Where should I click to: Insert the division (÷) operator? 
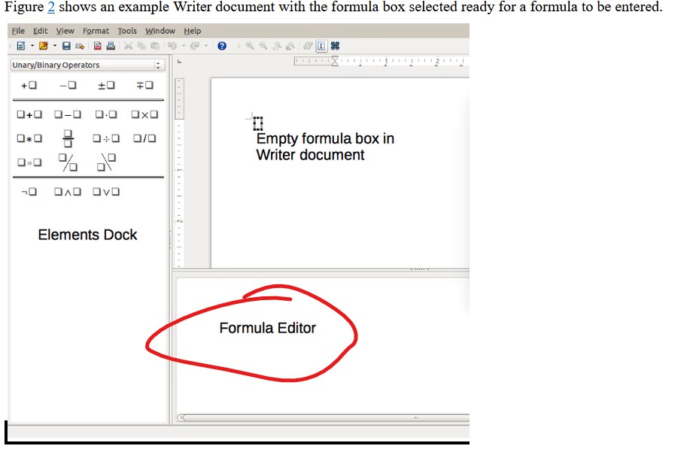(107, 138)
